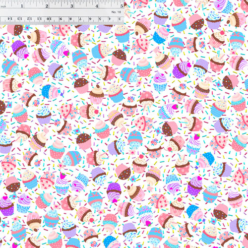Viewport: 248px width, 248px height.
Task: Click the 2 inch mark on the ruler
Action: (47, 6)
